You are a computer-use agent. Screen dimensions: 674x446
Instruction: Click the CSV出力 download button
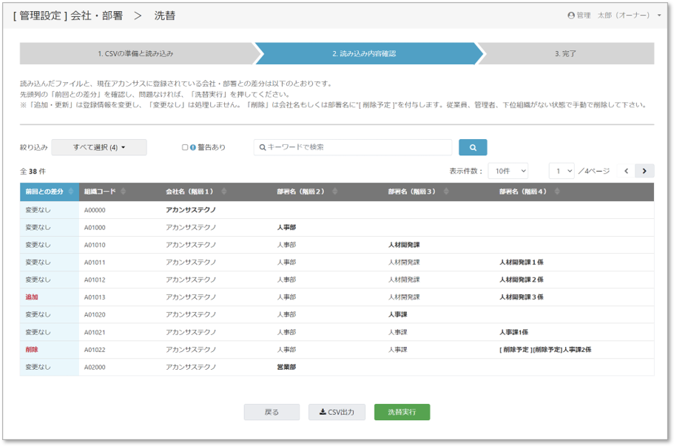337,412
